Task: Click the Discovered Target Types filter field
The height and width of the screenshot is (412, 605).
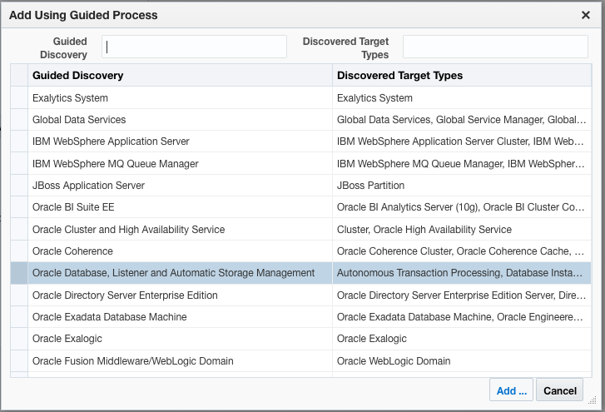Action: (x=495, y=47)
